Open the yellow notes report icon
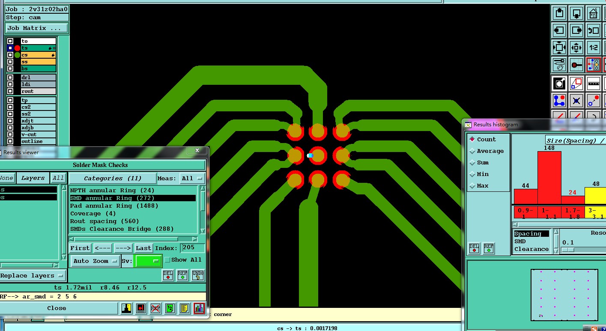Viewport: 606px width, 331px height. coord(185,308)
